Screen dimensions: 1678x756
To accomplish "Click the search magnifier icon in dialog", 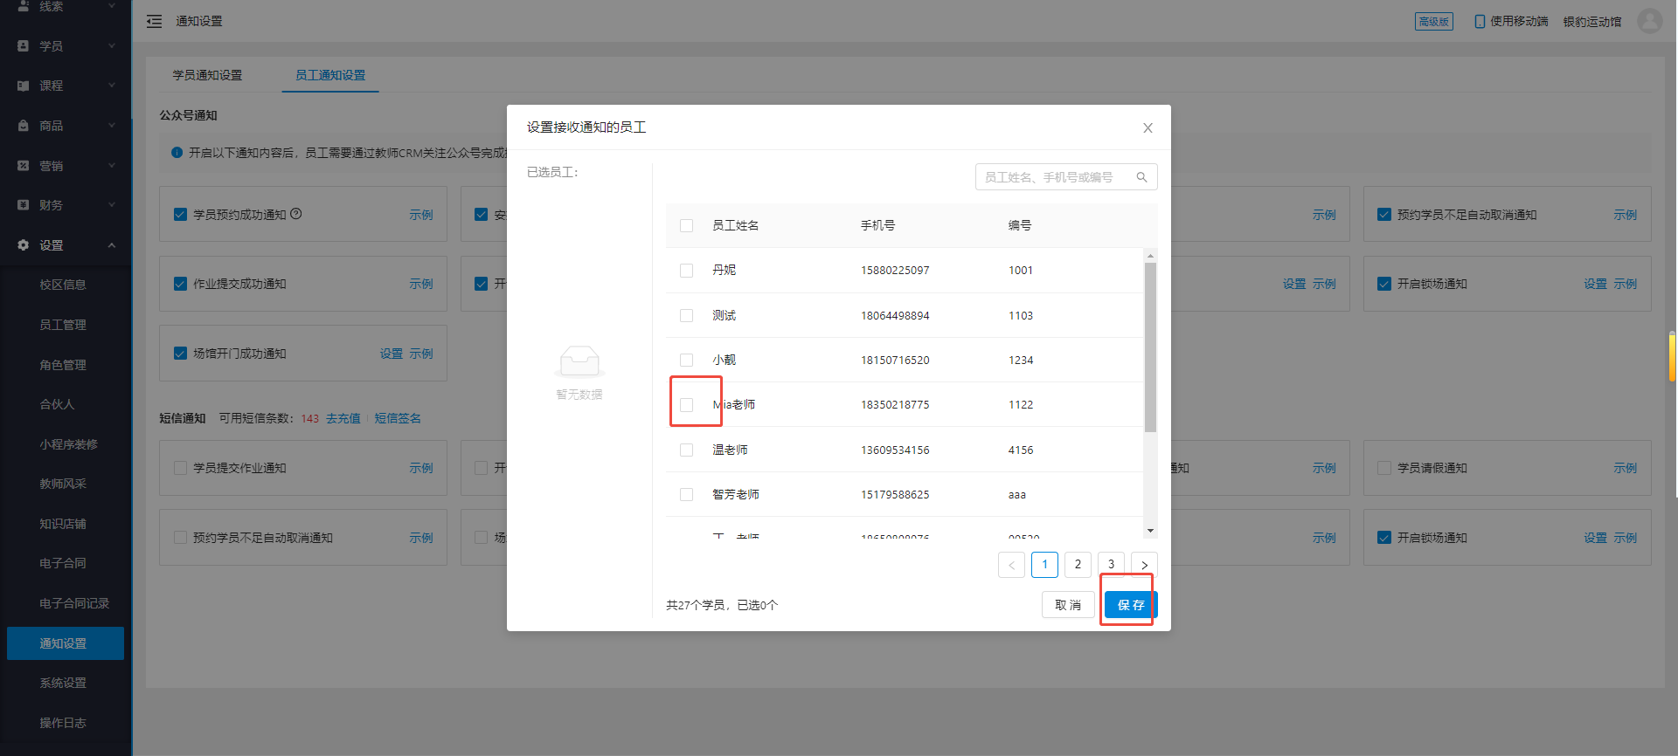I will pos(1141,177).
